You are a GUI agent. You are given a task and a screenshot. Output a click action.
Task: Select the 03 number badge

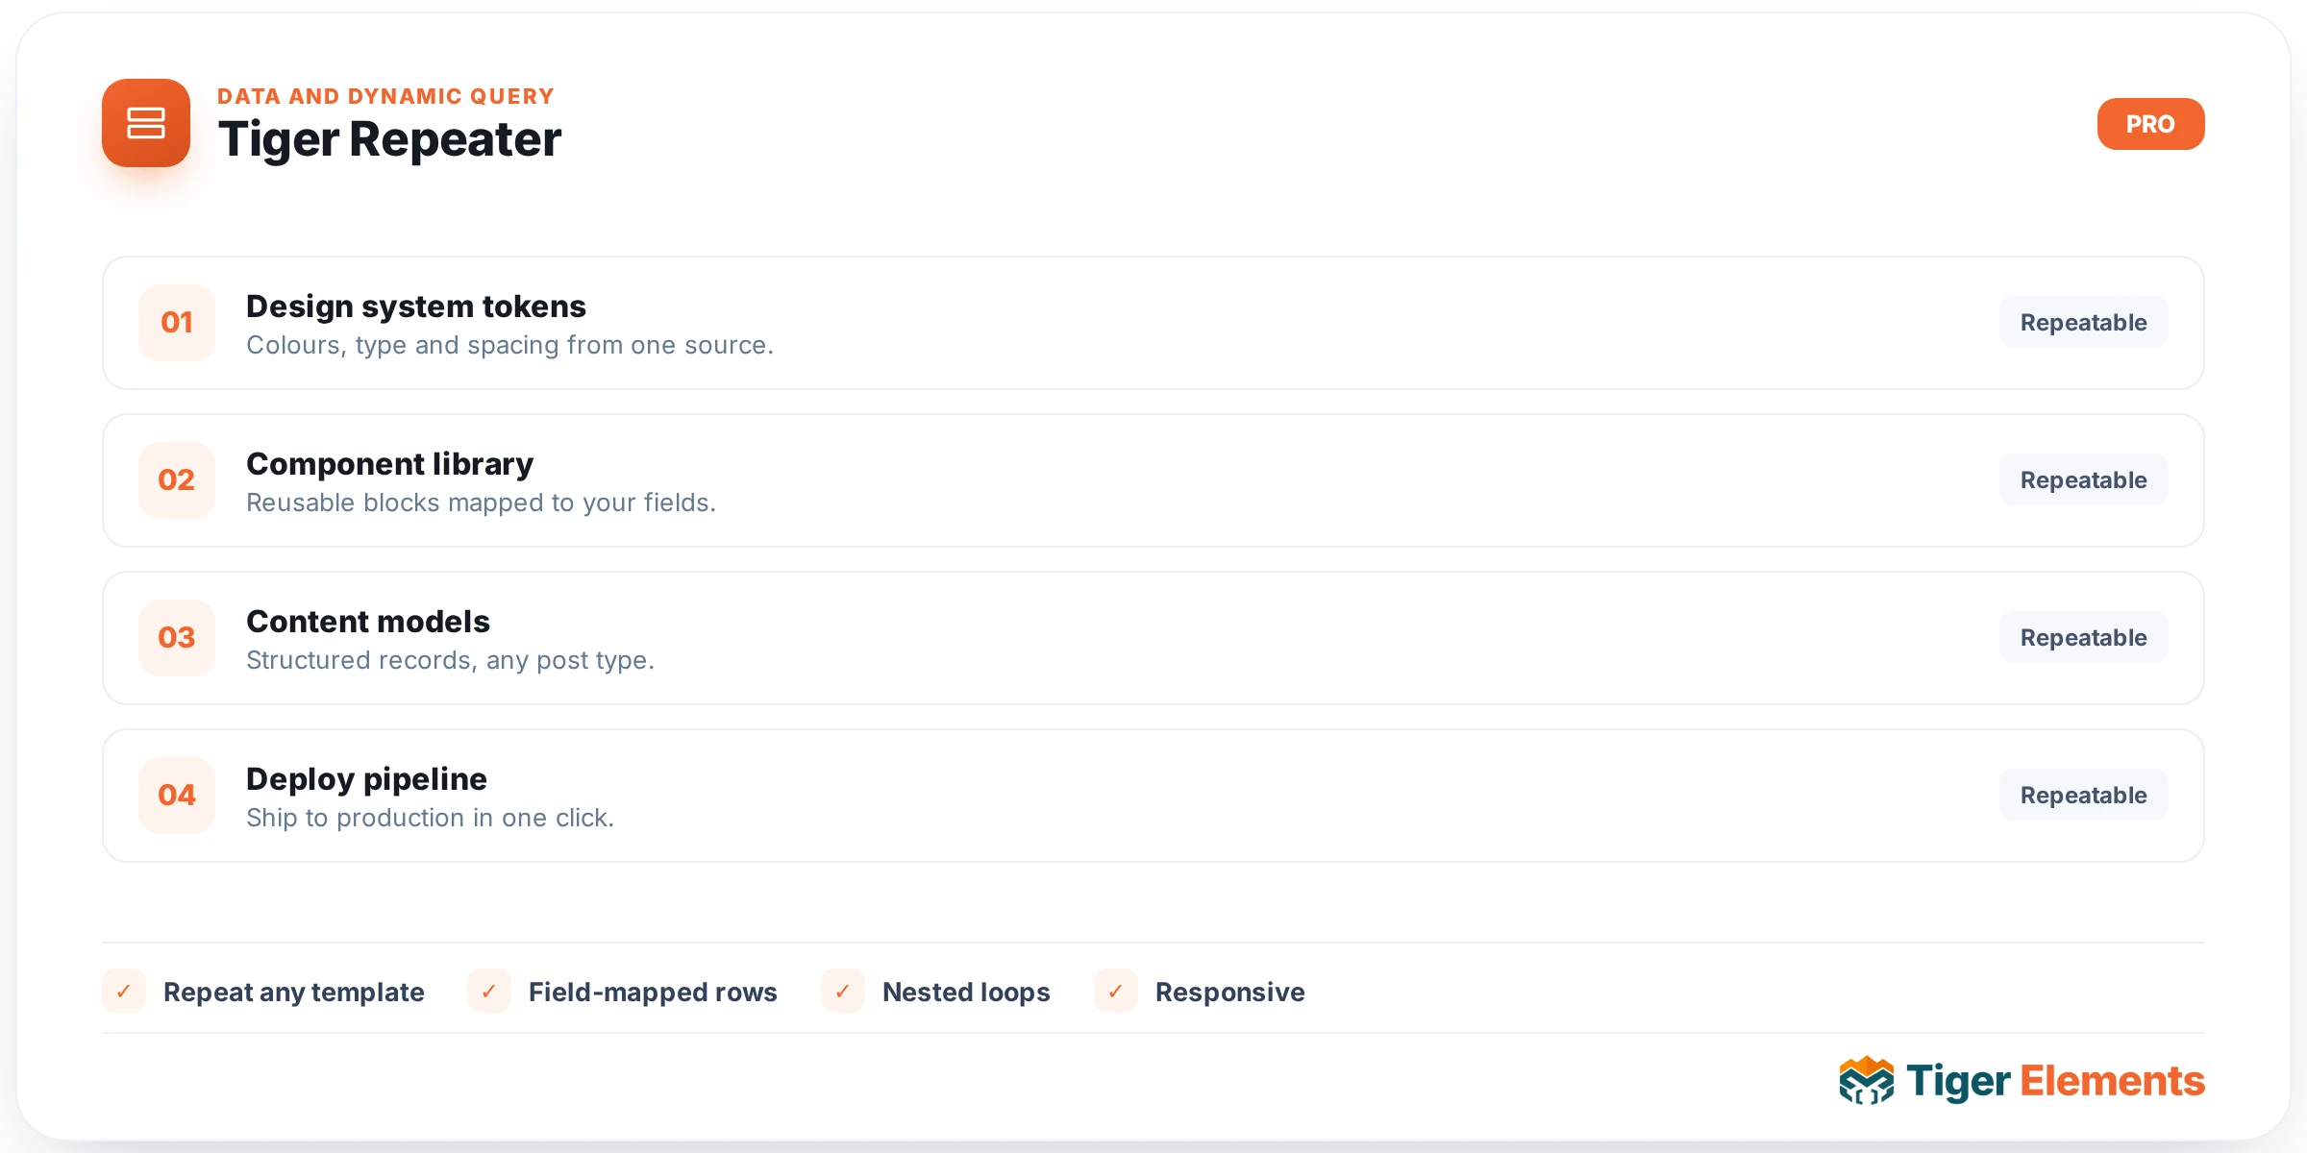point(177,638)
